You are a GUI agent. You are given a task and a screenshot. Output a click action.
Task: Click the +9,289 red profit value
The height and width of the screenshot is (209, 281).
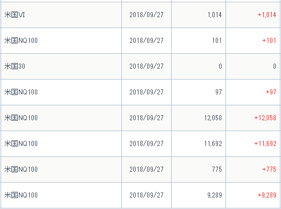(x=267, y=195)
